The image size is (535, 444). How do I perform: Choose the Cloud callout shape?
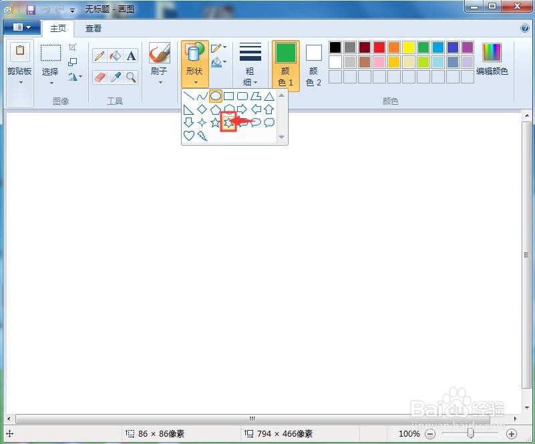(x=269, y=122)
